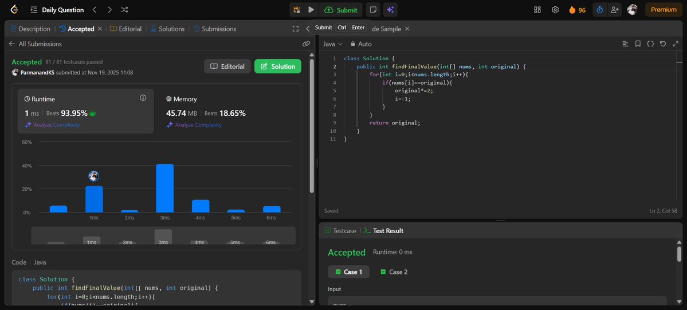Click the Ln 2, Col 58 status text

coord(664,211)
